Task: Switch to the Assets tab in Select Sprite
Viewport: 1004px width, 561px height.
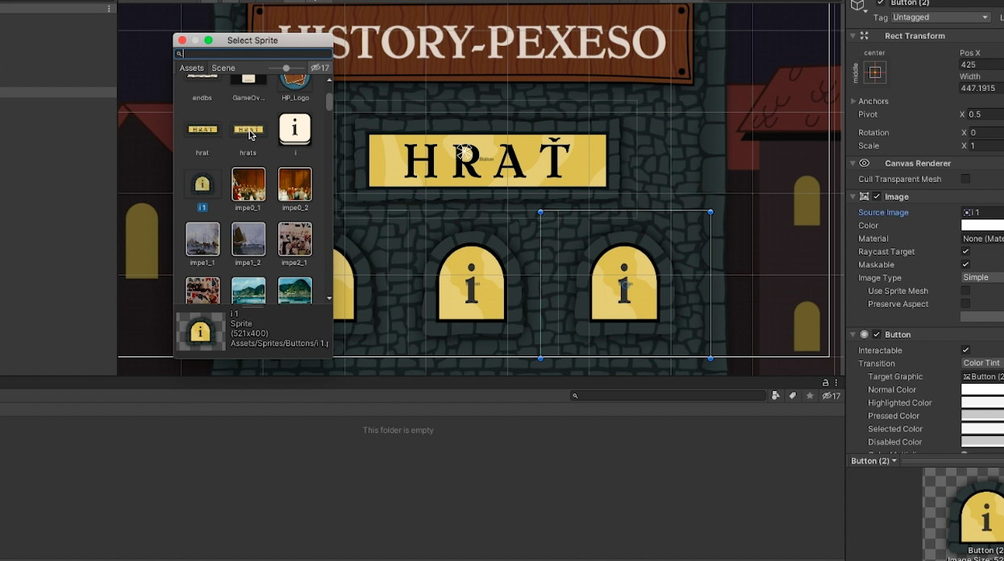Action: [191, 68]
